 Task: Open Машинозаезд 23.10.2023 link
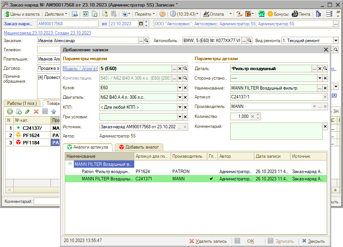point(47,33)
